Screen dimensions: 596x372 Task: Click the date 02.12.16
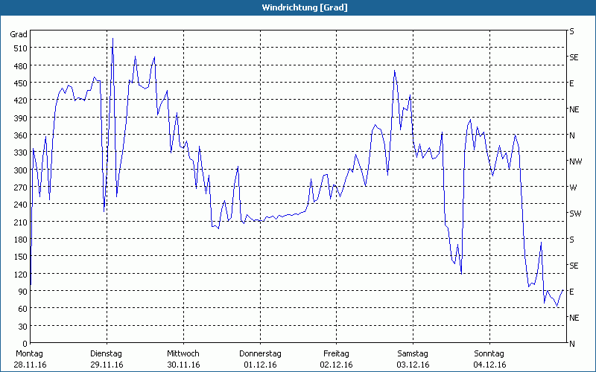(x=337, y=365)
